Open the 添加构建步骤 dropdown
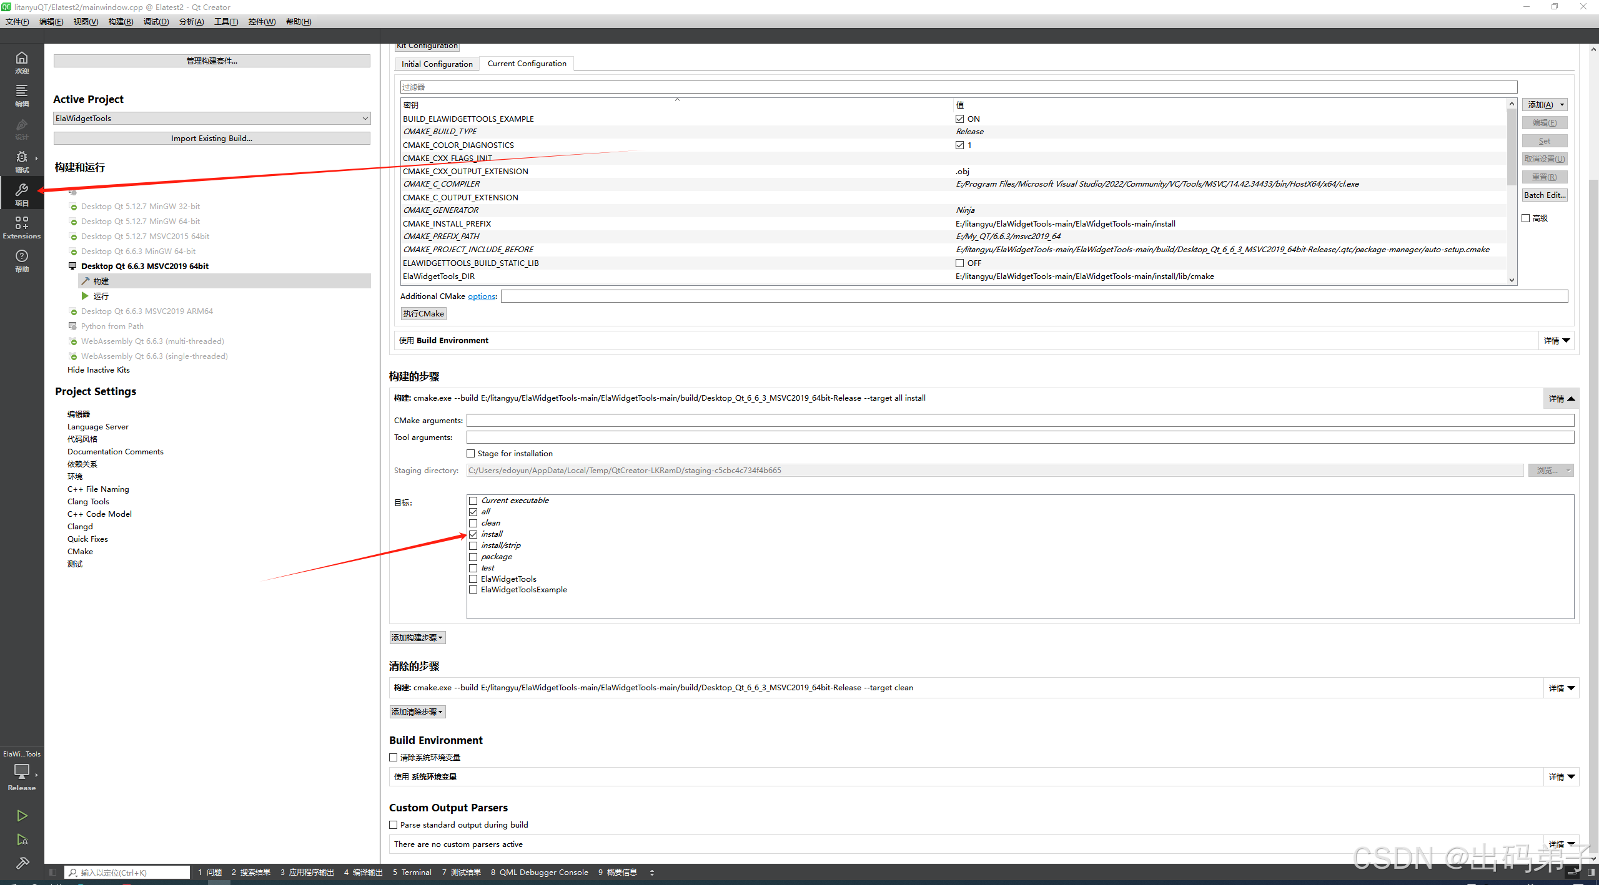This screenshot has width=1599, height=885. point(417,637)
